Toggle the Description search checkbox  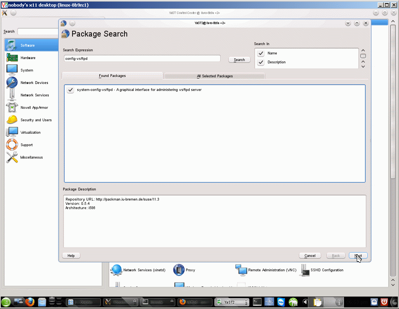(x=261, y=62)
